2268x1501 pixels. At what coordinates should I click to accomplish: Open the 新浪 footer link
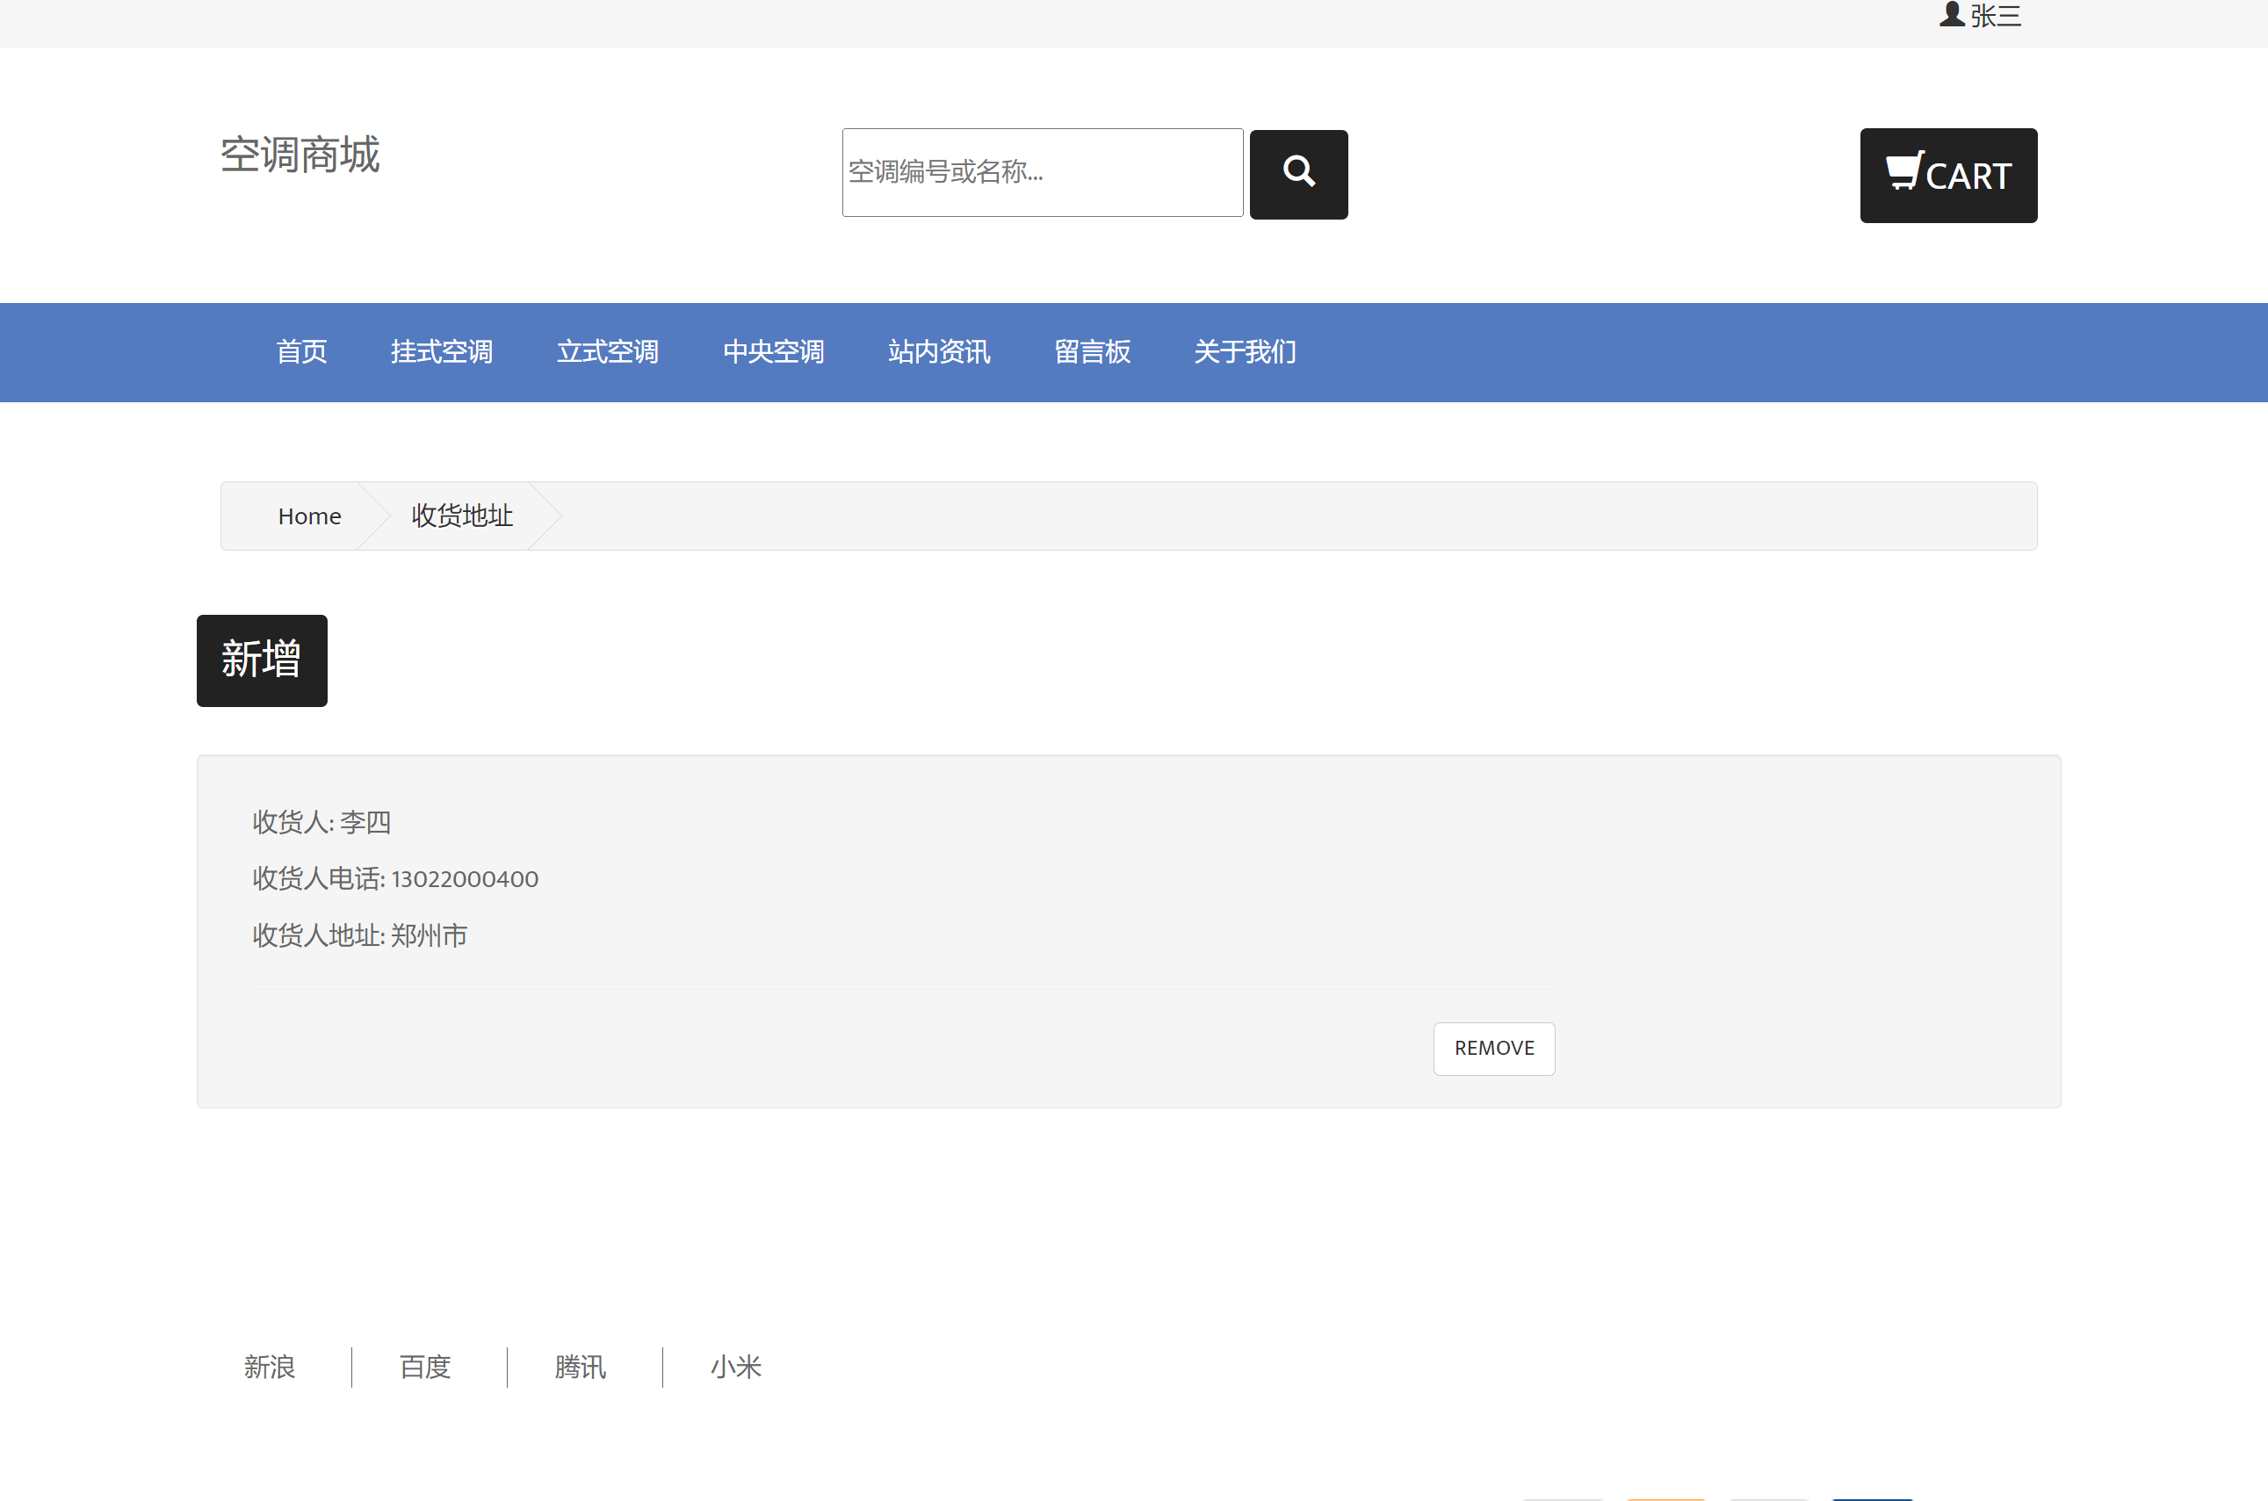click(270, 1367)
